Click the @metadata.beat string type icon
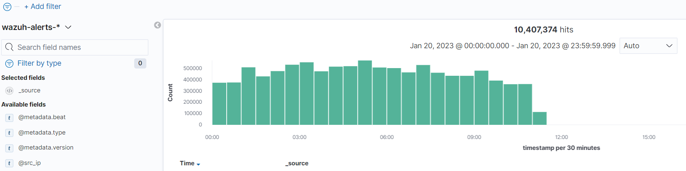686x171 pixels. (x=9, y=118)
